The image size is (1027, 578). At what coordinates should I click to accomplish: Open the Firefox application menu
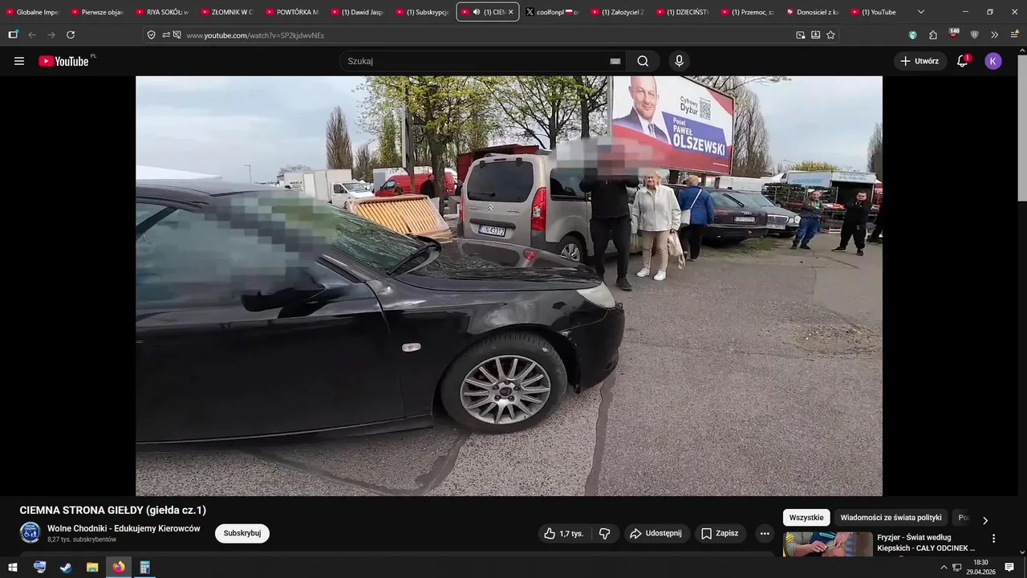[x=1015, y=35]
